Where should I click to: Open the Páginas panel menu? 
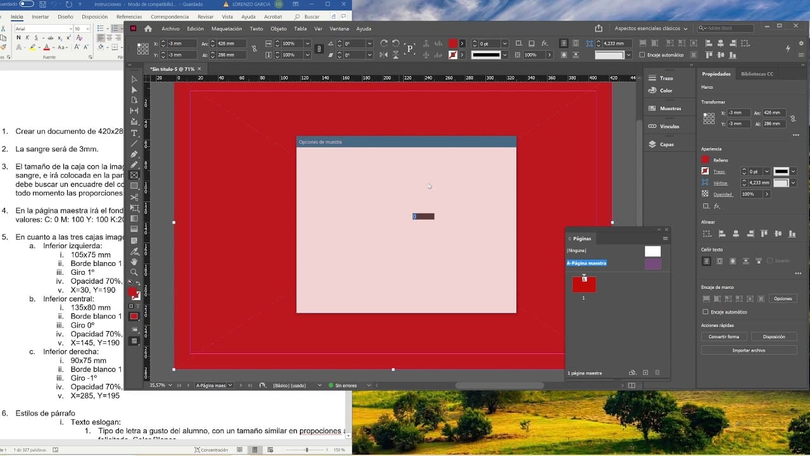pyautogui.click(x=665, y=239)
